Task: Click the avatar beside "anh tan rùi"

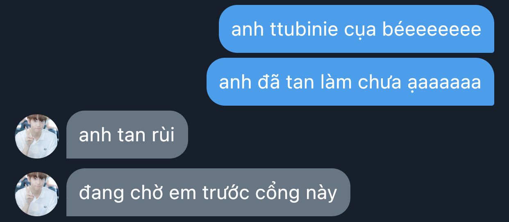Action: pyautogui.click(x=37, y=136)
